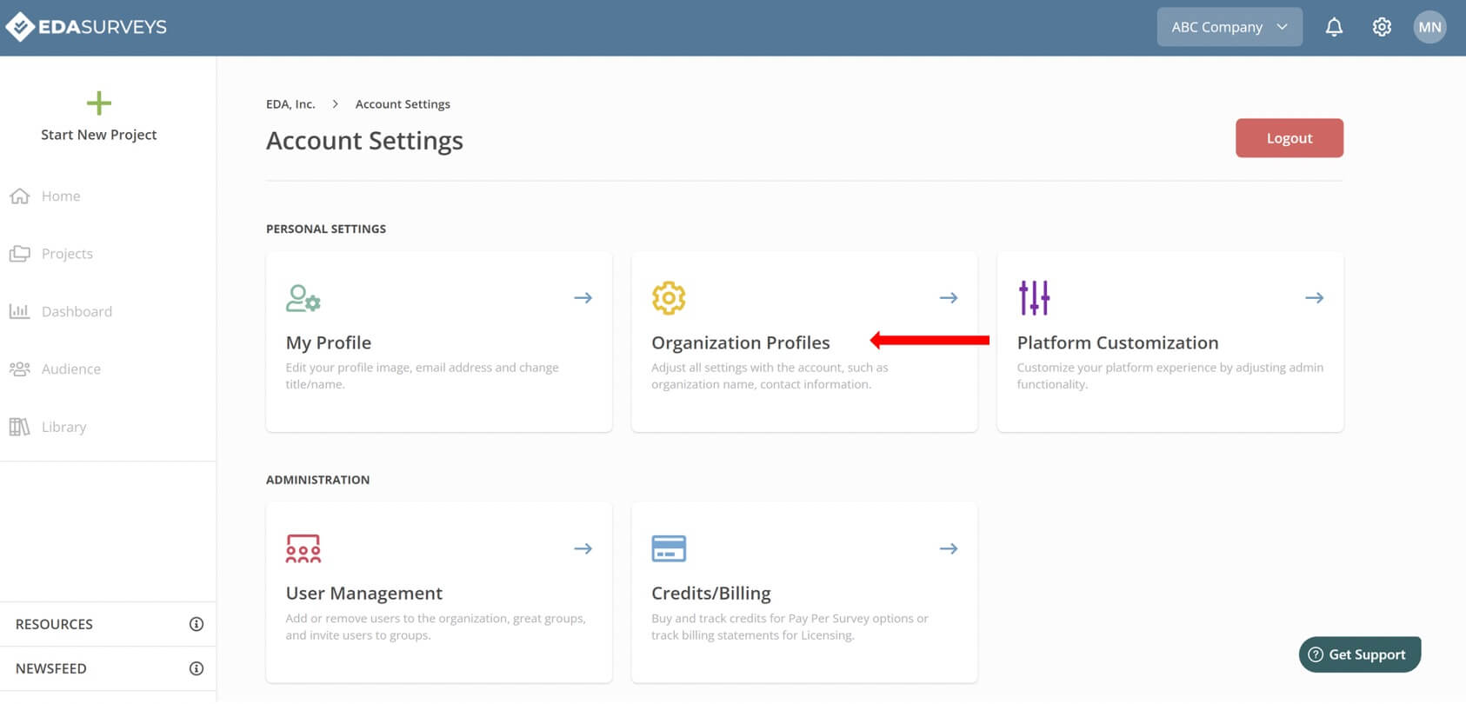
Task: Open the notifications bell
Action: point(1334,27)
